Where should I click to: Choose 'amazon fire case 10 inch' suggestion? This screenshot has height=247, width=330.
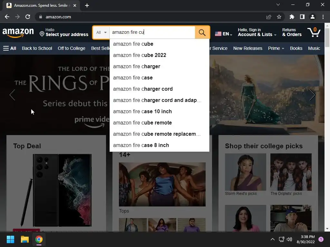click(159, 112)
